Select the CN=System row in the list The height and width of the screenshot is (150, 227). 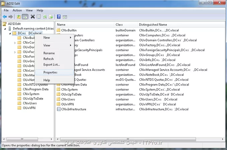tap(69, 90)
